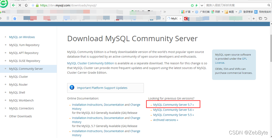
Task: Show more bookmarks with the » chevron
Action: tap(164, 12)
